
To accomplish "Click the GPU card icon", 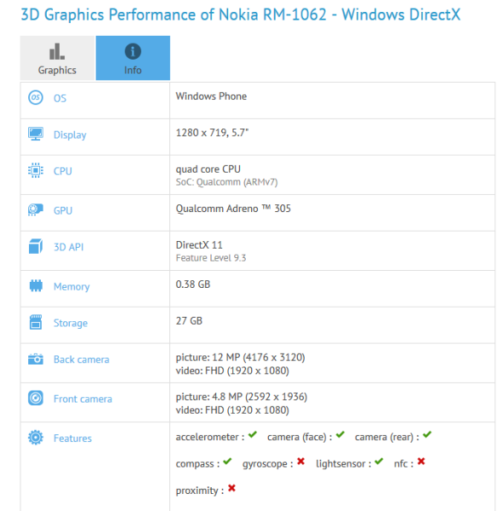I will coord(36,210).
